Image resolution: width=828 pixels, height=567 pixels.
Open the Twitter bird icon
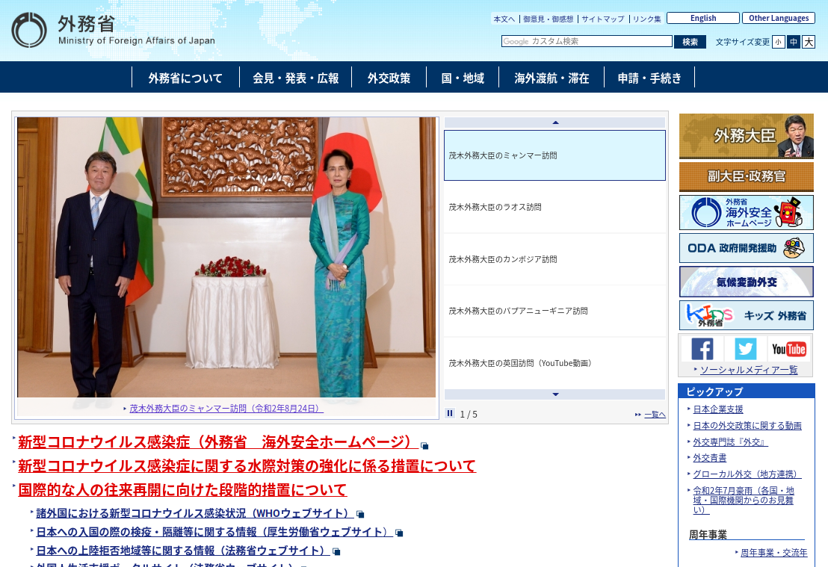746,349
